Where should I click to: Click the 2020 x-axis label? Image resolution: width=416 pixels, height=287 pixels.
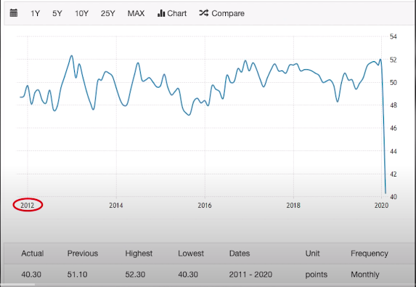click(x=381, y=205)
